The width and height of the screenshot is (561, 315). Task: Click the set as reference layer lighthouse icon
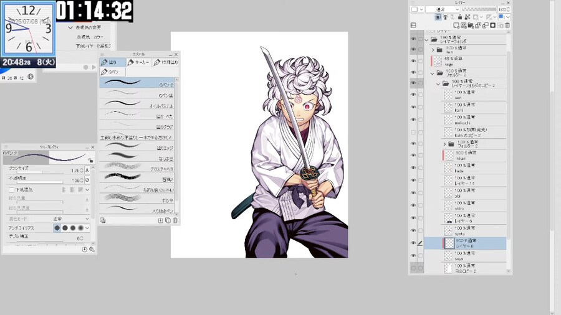pyautogui.click(x=446, y=17)
